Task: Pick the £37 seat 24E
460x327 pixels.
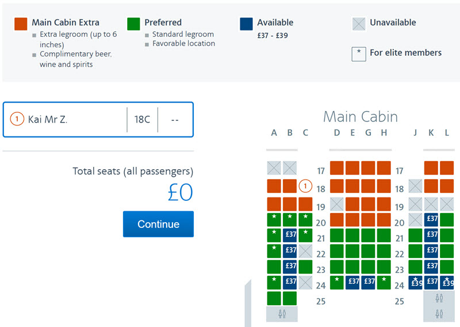Action: (352, 282)
